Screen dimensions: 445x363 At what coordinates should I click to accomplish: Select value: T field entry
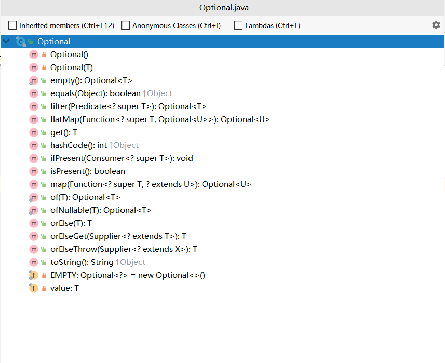[x=64, y=288]
